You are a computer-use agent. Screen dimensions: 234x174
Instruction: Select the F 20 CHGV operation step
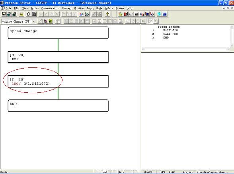[58, 81]
